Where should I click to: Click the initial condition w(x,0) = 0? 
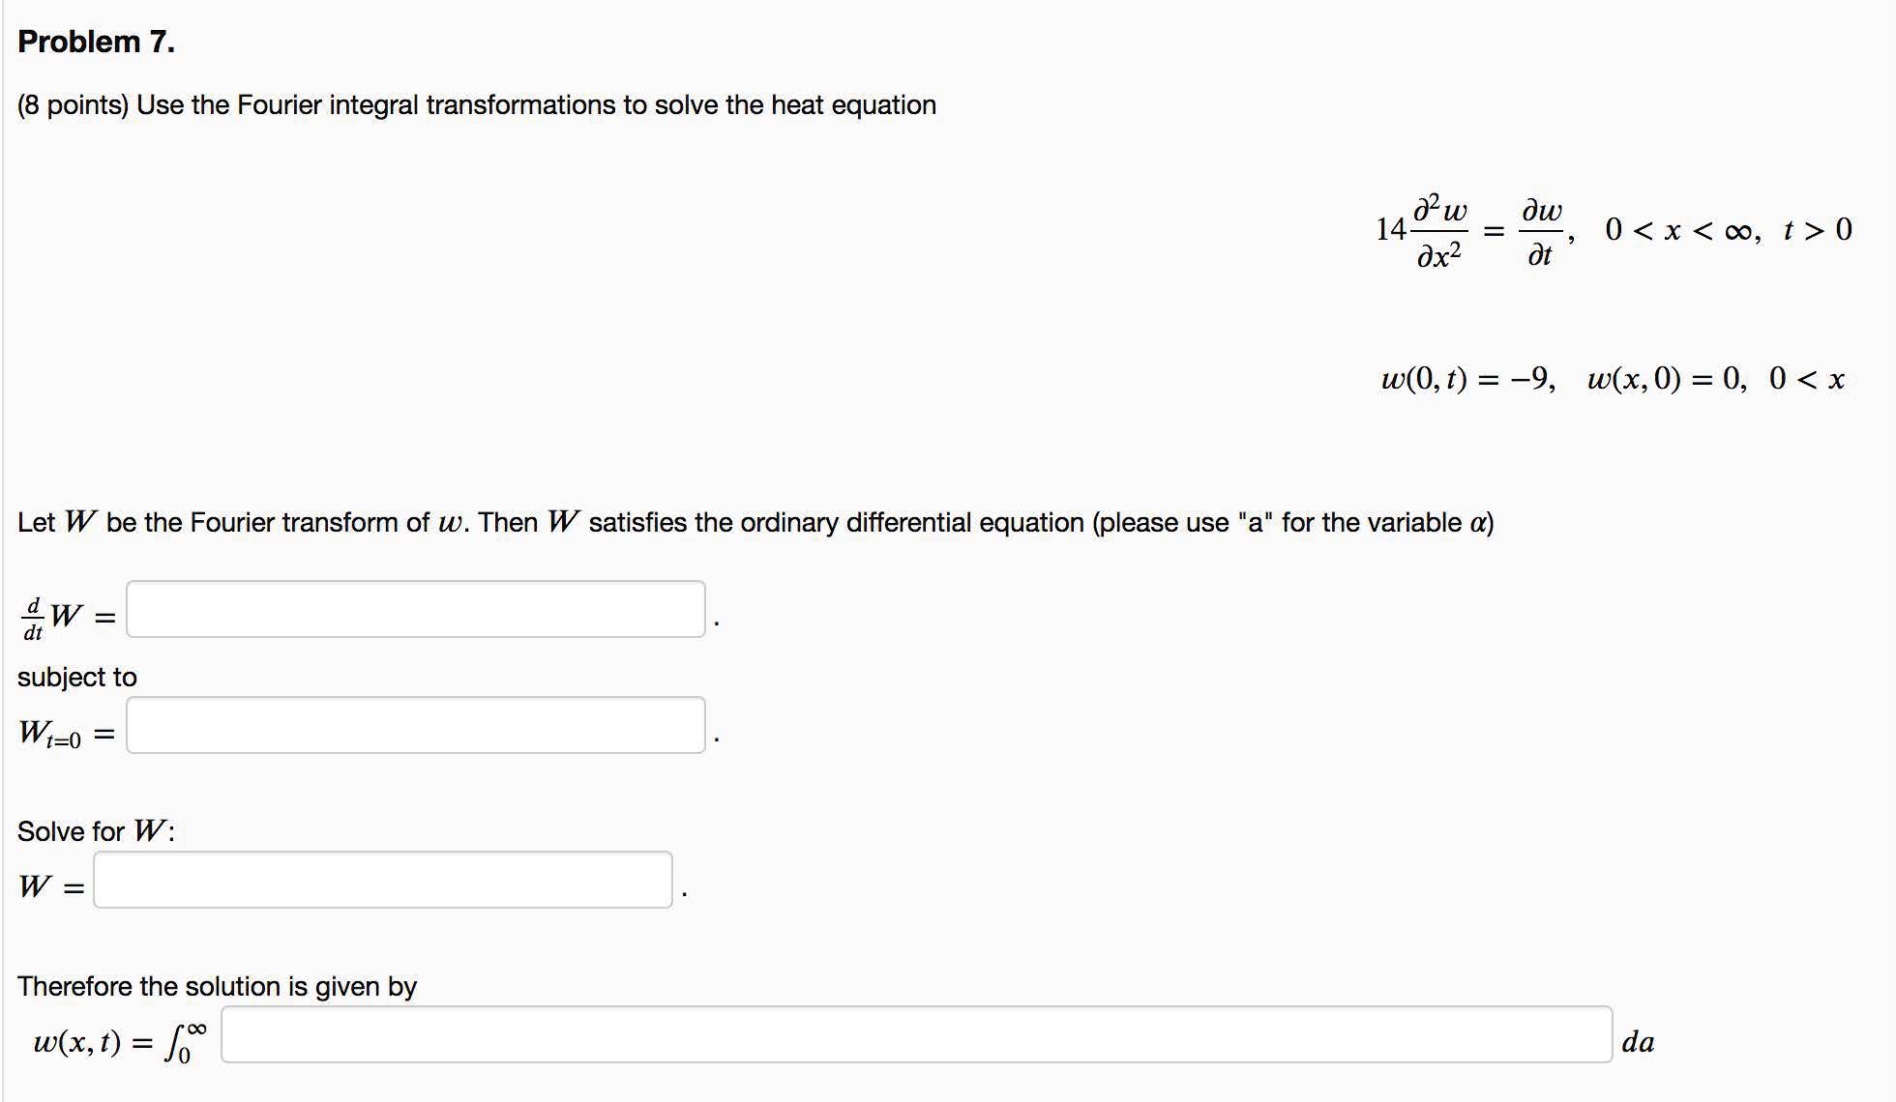[x=1666, y=378]
